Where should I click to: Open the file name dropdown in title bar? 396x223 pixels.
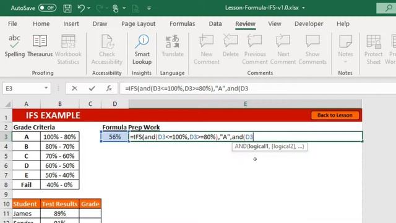click(303, 8)
